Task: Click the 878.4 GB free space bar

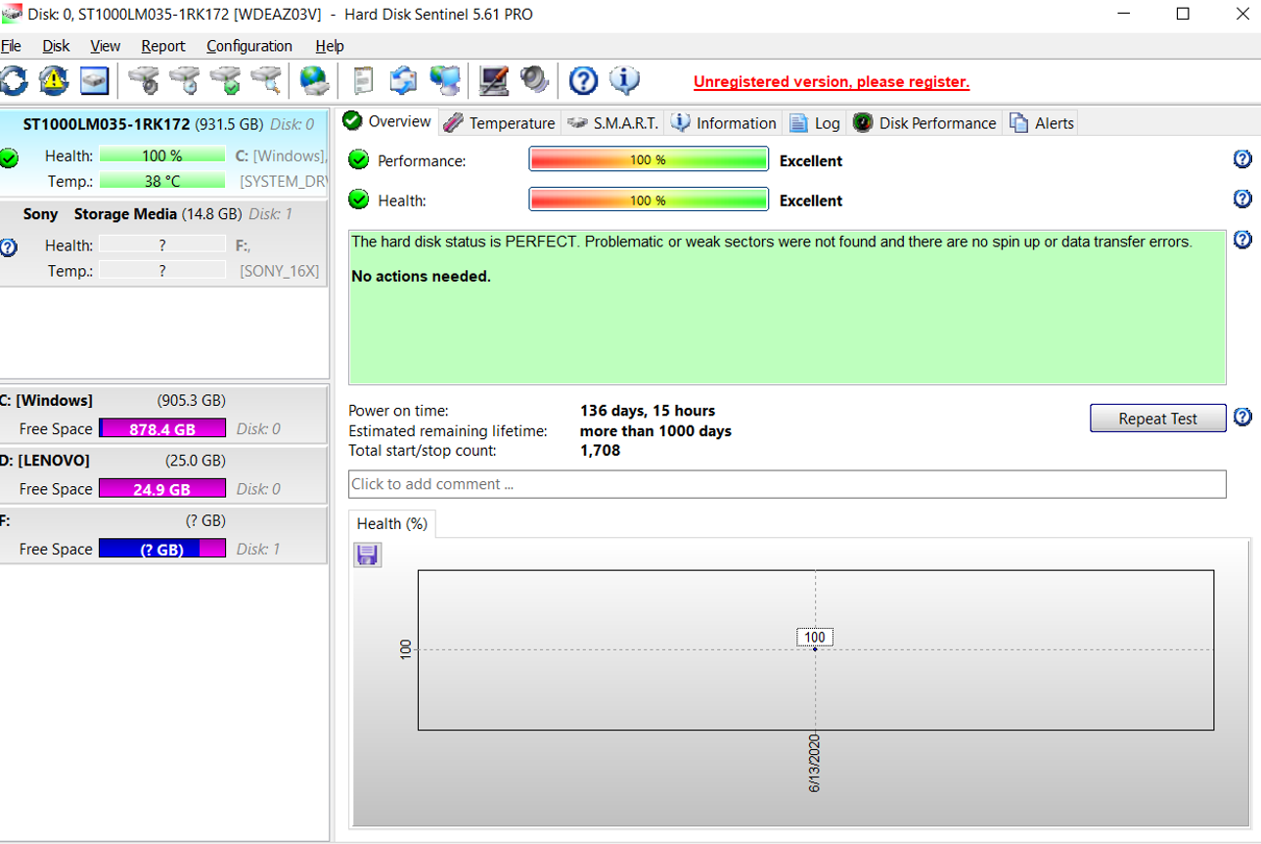Action: (162, 428)
